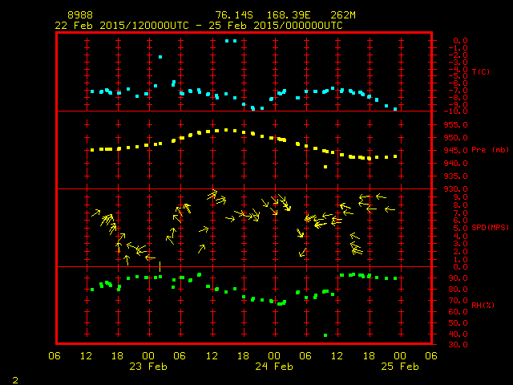Click the 930.0 pressure scale value
The height and width of the screenshot is (385, 513).
pyautogui.click(x=456, y=189)
